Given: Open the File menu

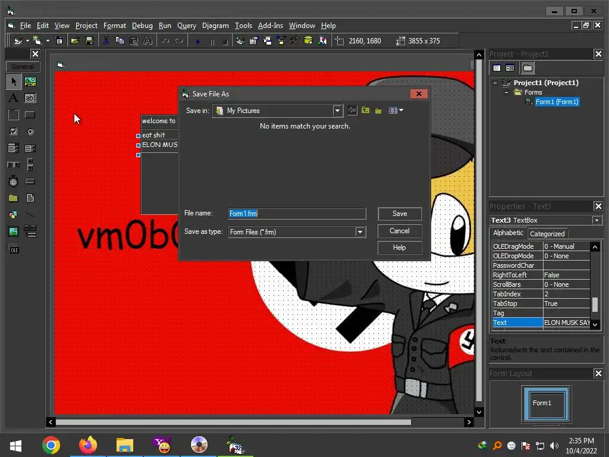Looking at the screenshot, I should tap(25, 26).
